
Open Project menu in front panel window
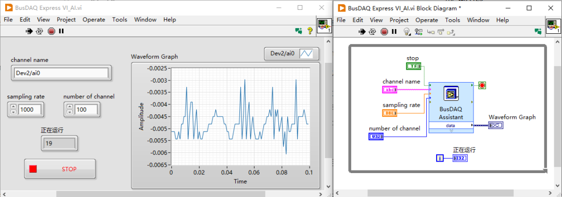[66, 20]
